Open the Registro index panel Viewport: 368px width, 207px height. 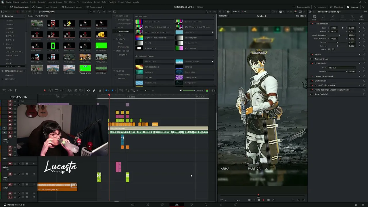tap(52, 7)
